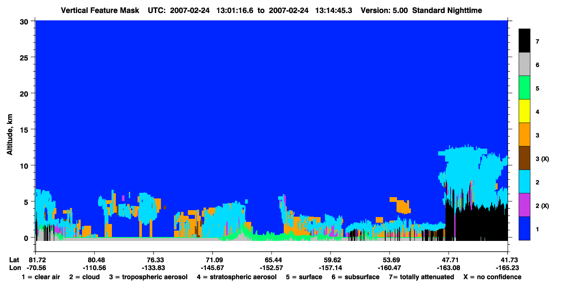Click the brown color bar segment labeled 3 (X)

pos(525,158)
